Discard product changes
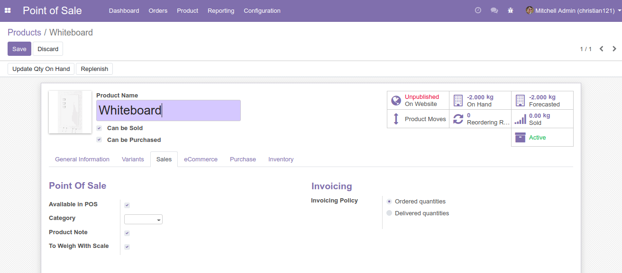This screenshot has height=273, width=622. tap(48, 49)
